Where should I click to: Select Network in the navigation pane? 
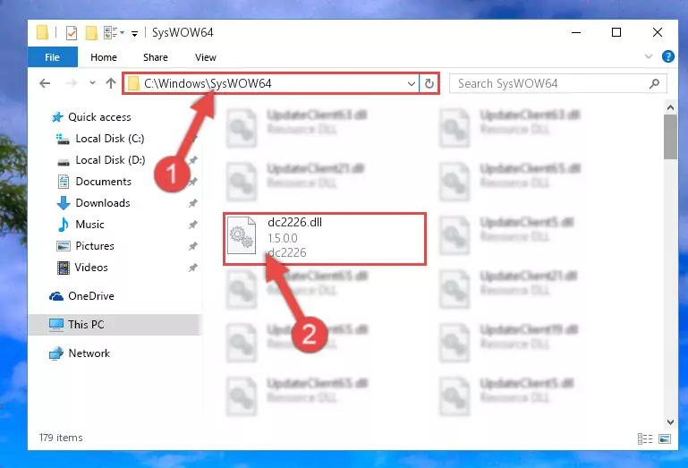[x=89, y=353]
